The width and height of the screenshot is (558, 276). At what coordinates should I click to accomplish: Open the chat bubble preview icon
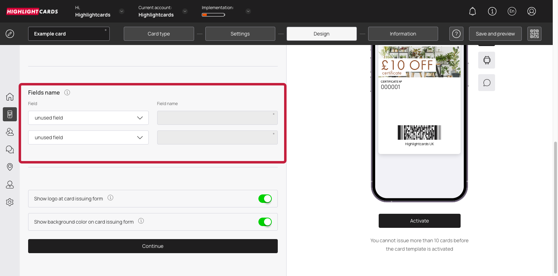[x=487, y=83]
